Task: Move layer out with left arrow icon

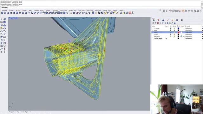Action: (x=165, y=23)
